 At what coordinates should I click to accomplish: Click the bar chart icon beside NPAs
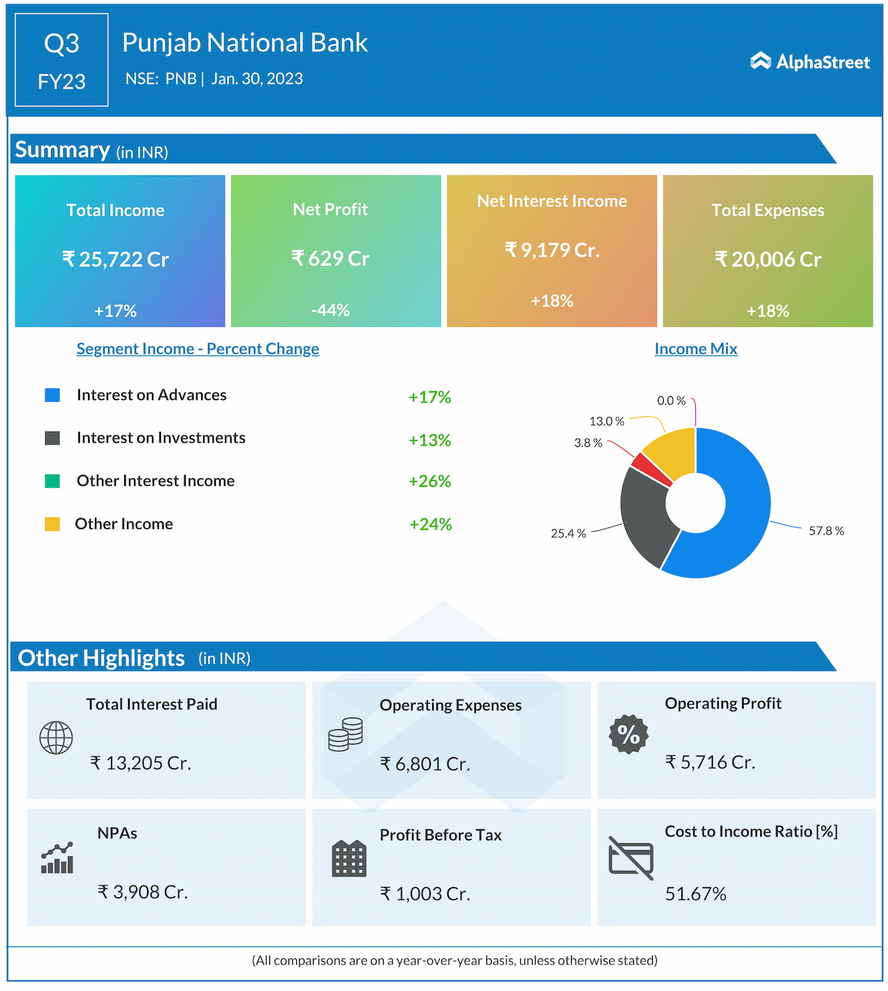(x=57, y=858)
